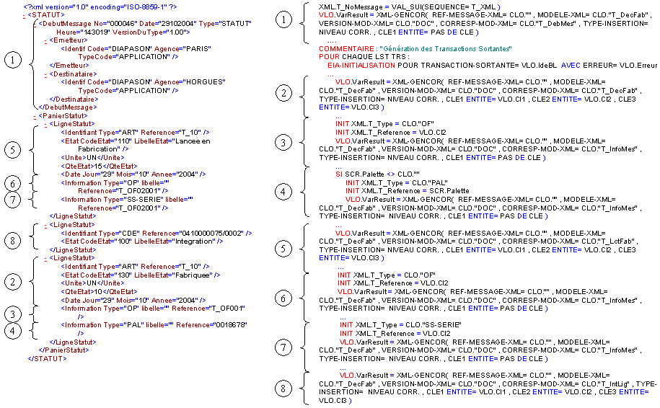Click circled number 4 beside the XML PAL Information line
This screenshot has width=660, height=408.
point(12,329)
